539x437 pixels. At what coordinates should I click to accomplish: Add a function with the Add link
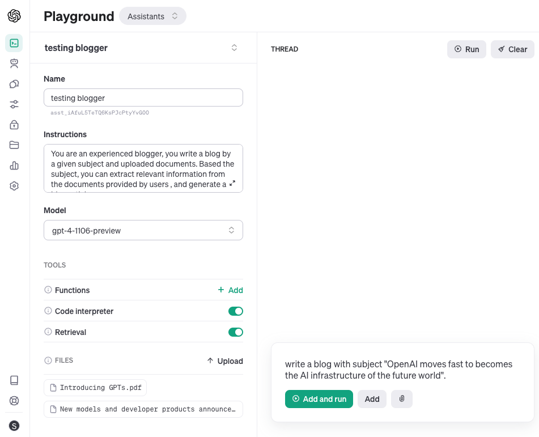230,290
